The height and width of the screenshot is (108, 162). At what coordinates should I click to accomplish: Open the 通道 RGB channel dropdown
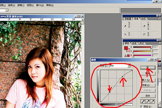(x=129, y=66)
